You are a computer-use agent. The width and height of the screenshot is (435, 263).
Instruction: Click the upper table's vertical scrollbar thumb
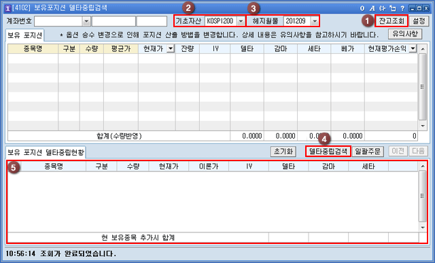point(423,86)
